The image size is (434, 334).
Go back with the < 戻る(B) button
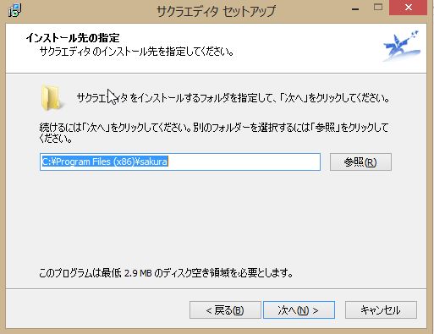point(225,310)
